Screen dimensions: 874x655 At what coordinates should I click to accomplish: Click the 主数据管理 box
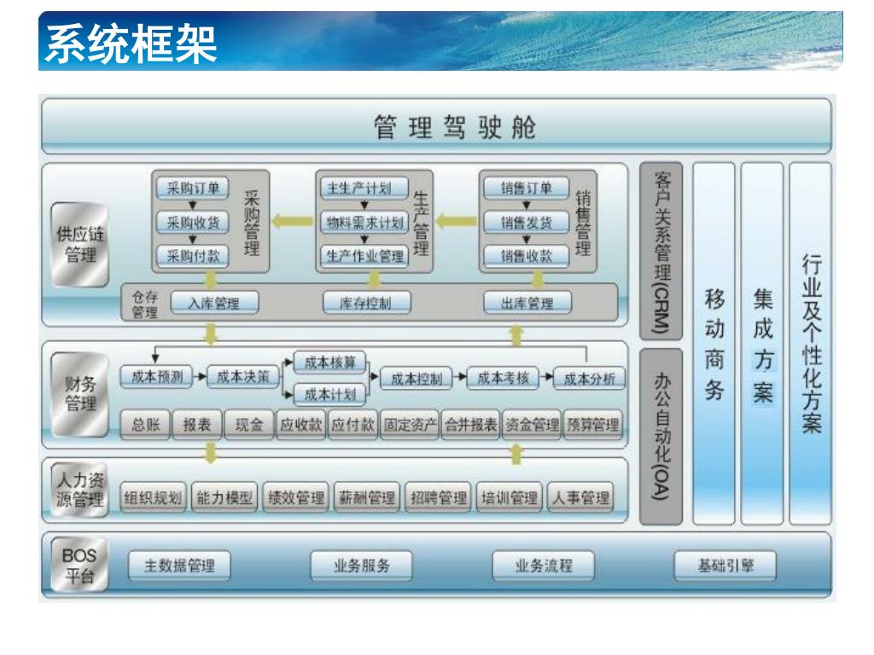tap(179, 566)
